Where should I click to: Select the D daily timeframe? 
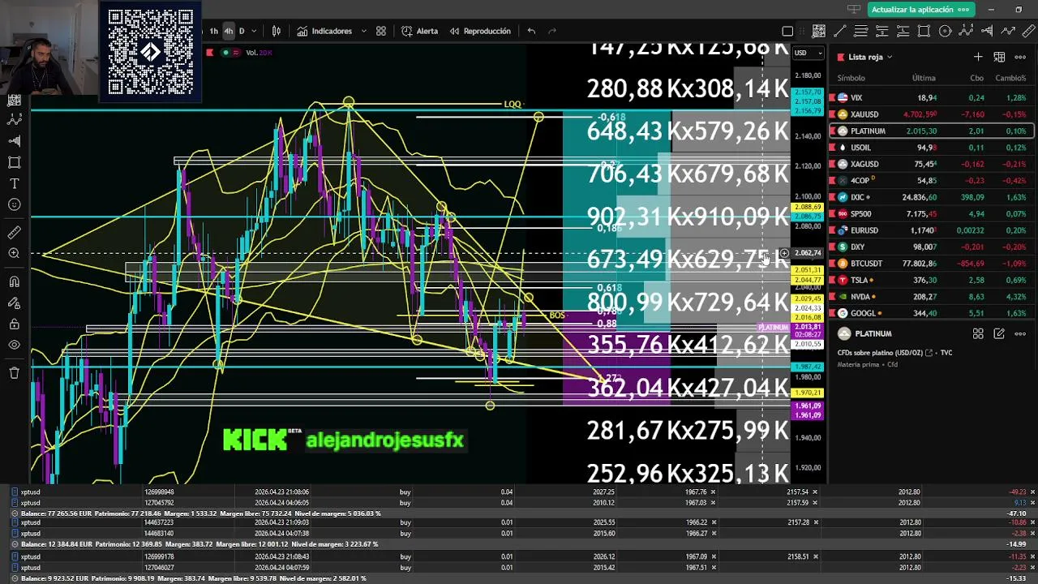(x=241, y=31)
